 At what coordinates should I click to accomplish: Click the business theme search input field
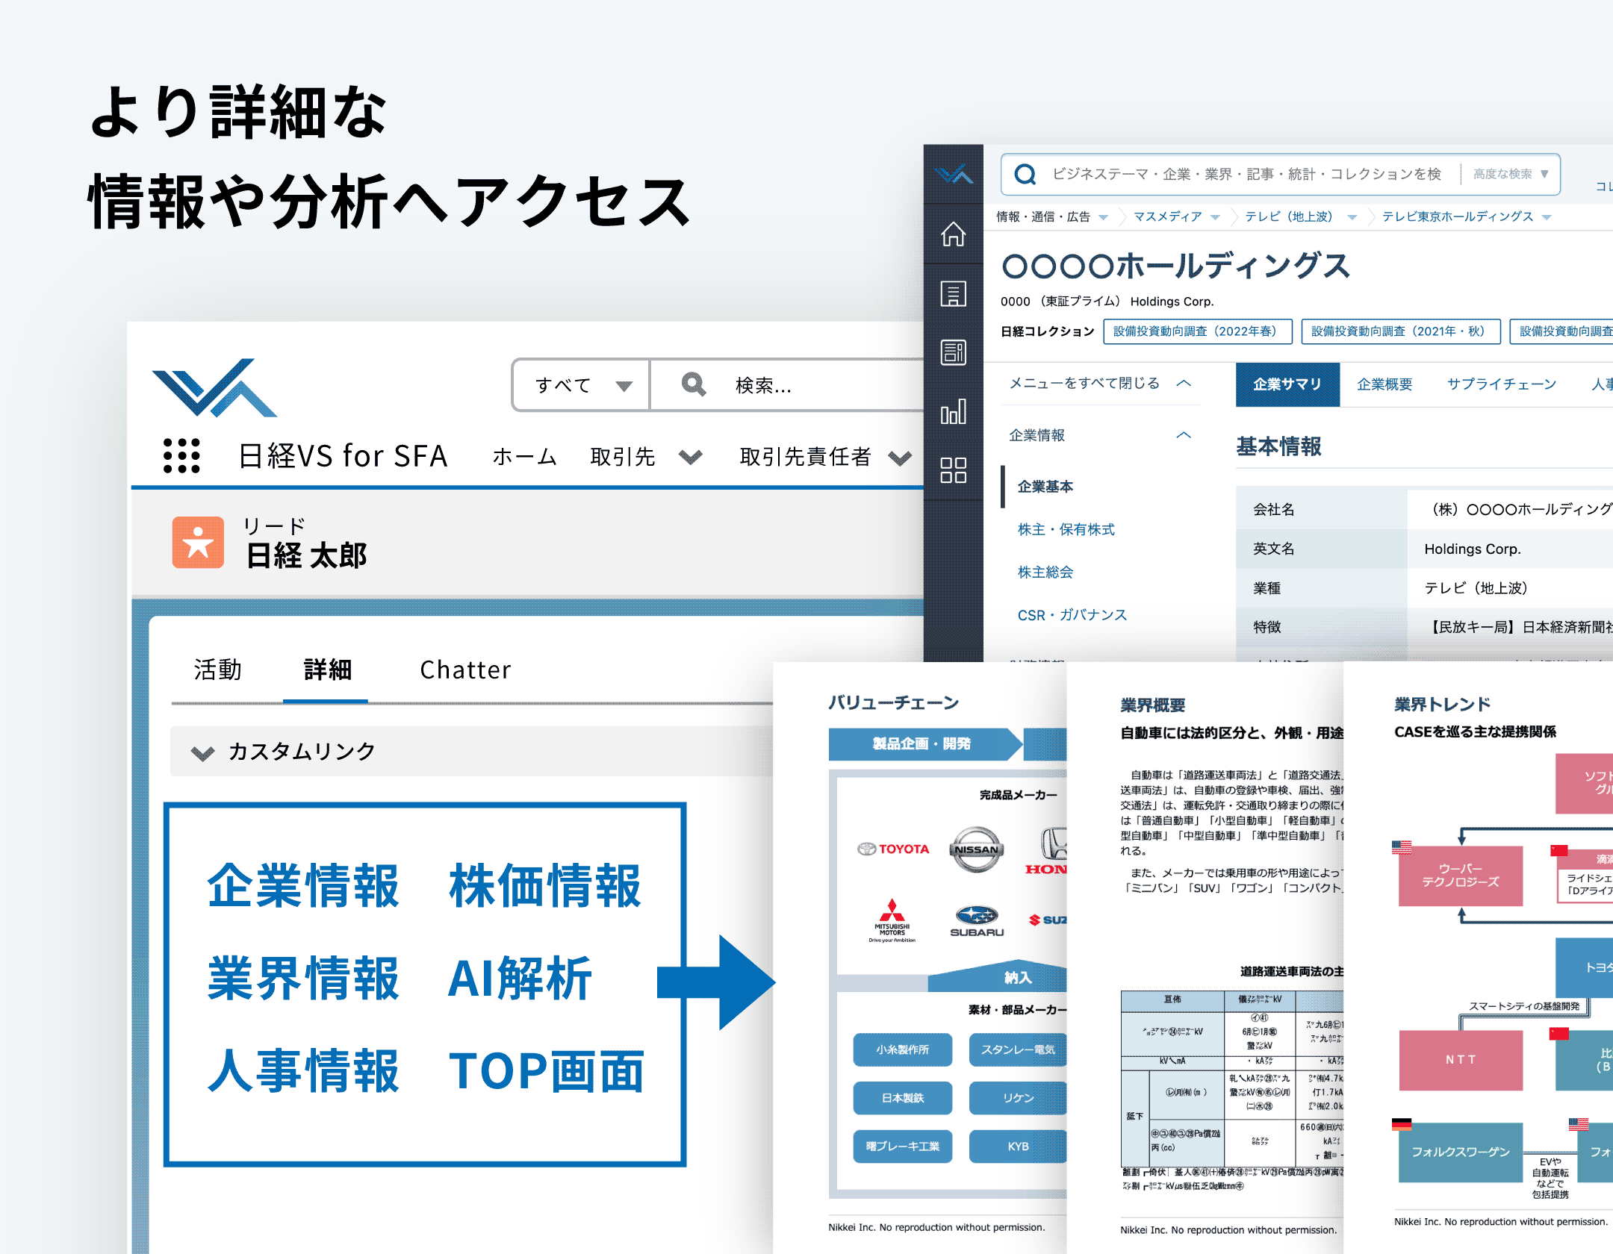coord(1246,174)
